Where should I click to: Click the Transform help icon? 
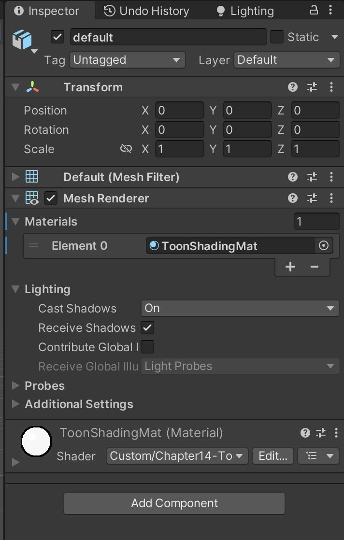click(293, 87)
